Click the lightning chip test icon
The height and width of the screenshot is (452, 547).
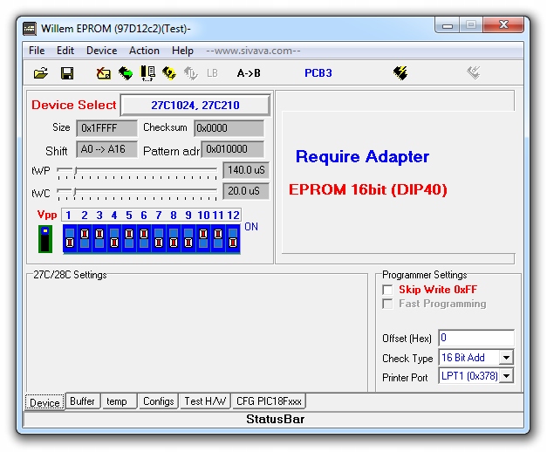[400, 73]
